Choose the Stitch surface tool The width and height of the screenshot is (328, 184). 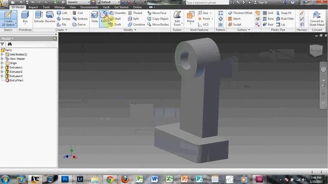pos(234,19)
